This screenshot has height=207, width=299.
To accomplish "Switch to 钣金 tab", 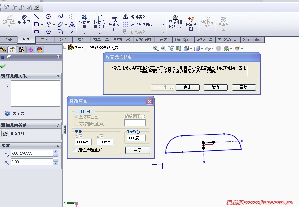I will (63, 40).
